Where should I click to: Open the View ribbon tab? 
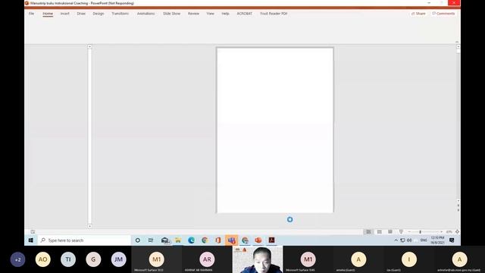(211, 14)
